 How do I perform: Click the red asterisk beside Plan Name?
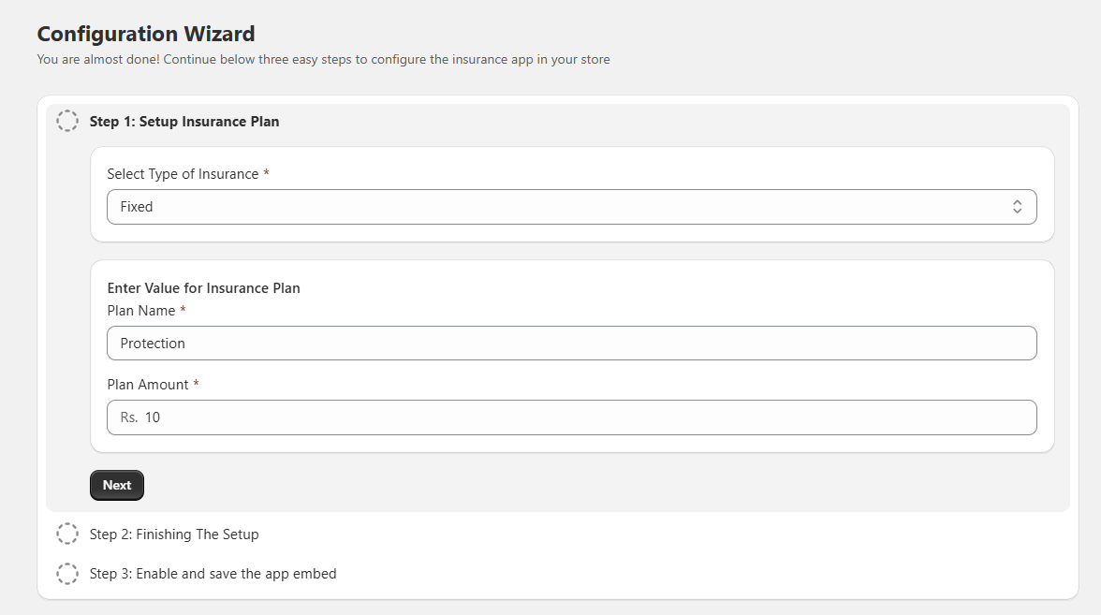(183, 310)
